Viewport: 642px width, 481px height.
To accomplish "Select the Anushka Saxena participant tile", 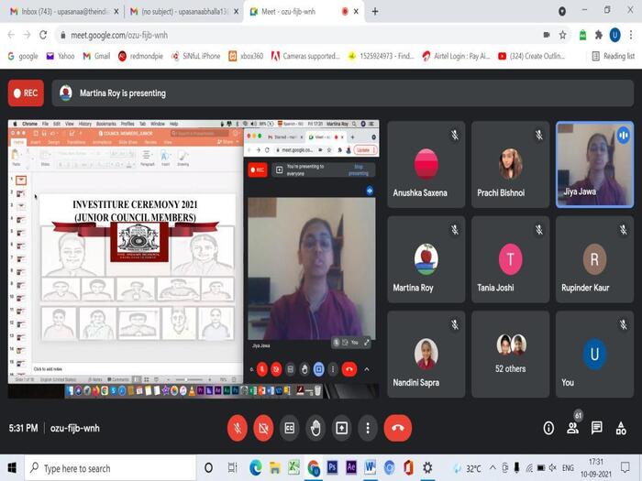I will pos(426,164).
